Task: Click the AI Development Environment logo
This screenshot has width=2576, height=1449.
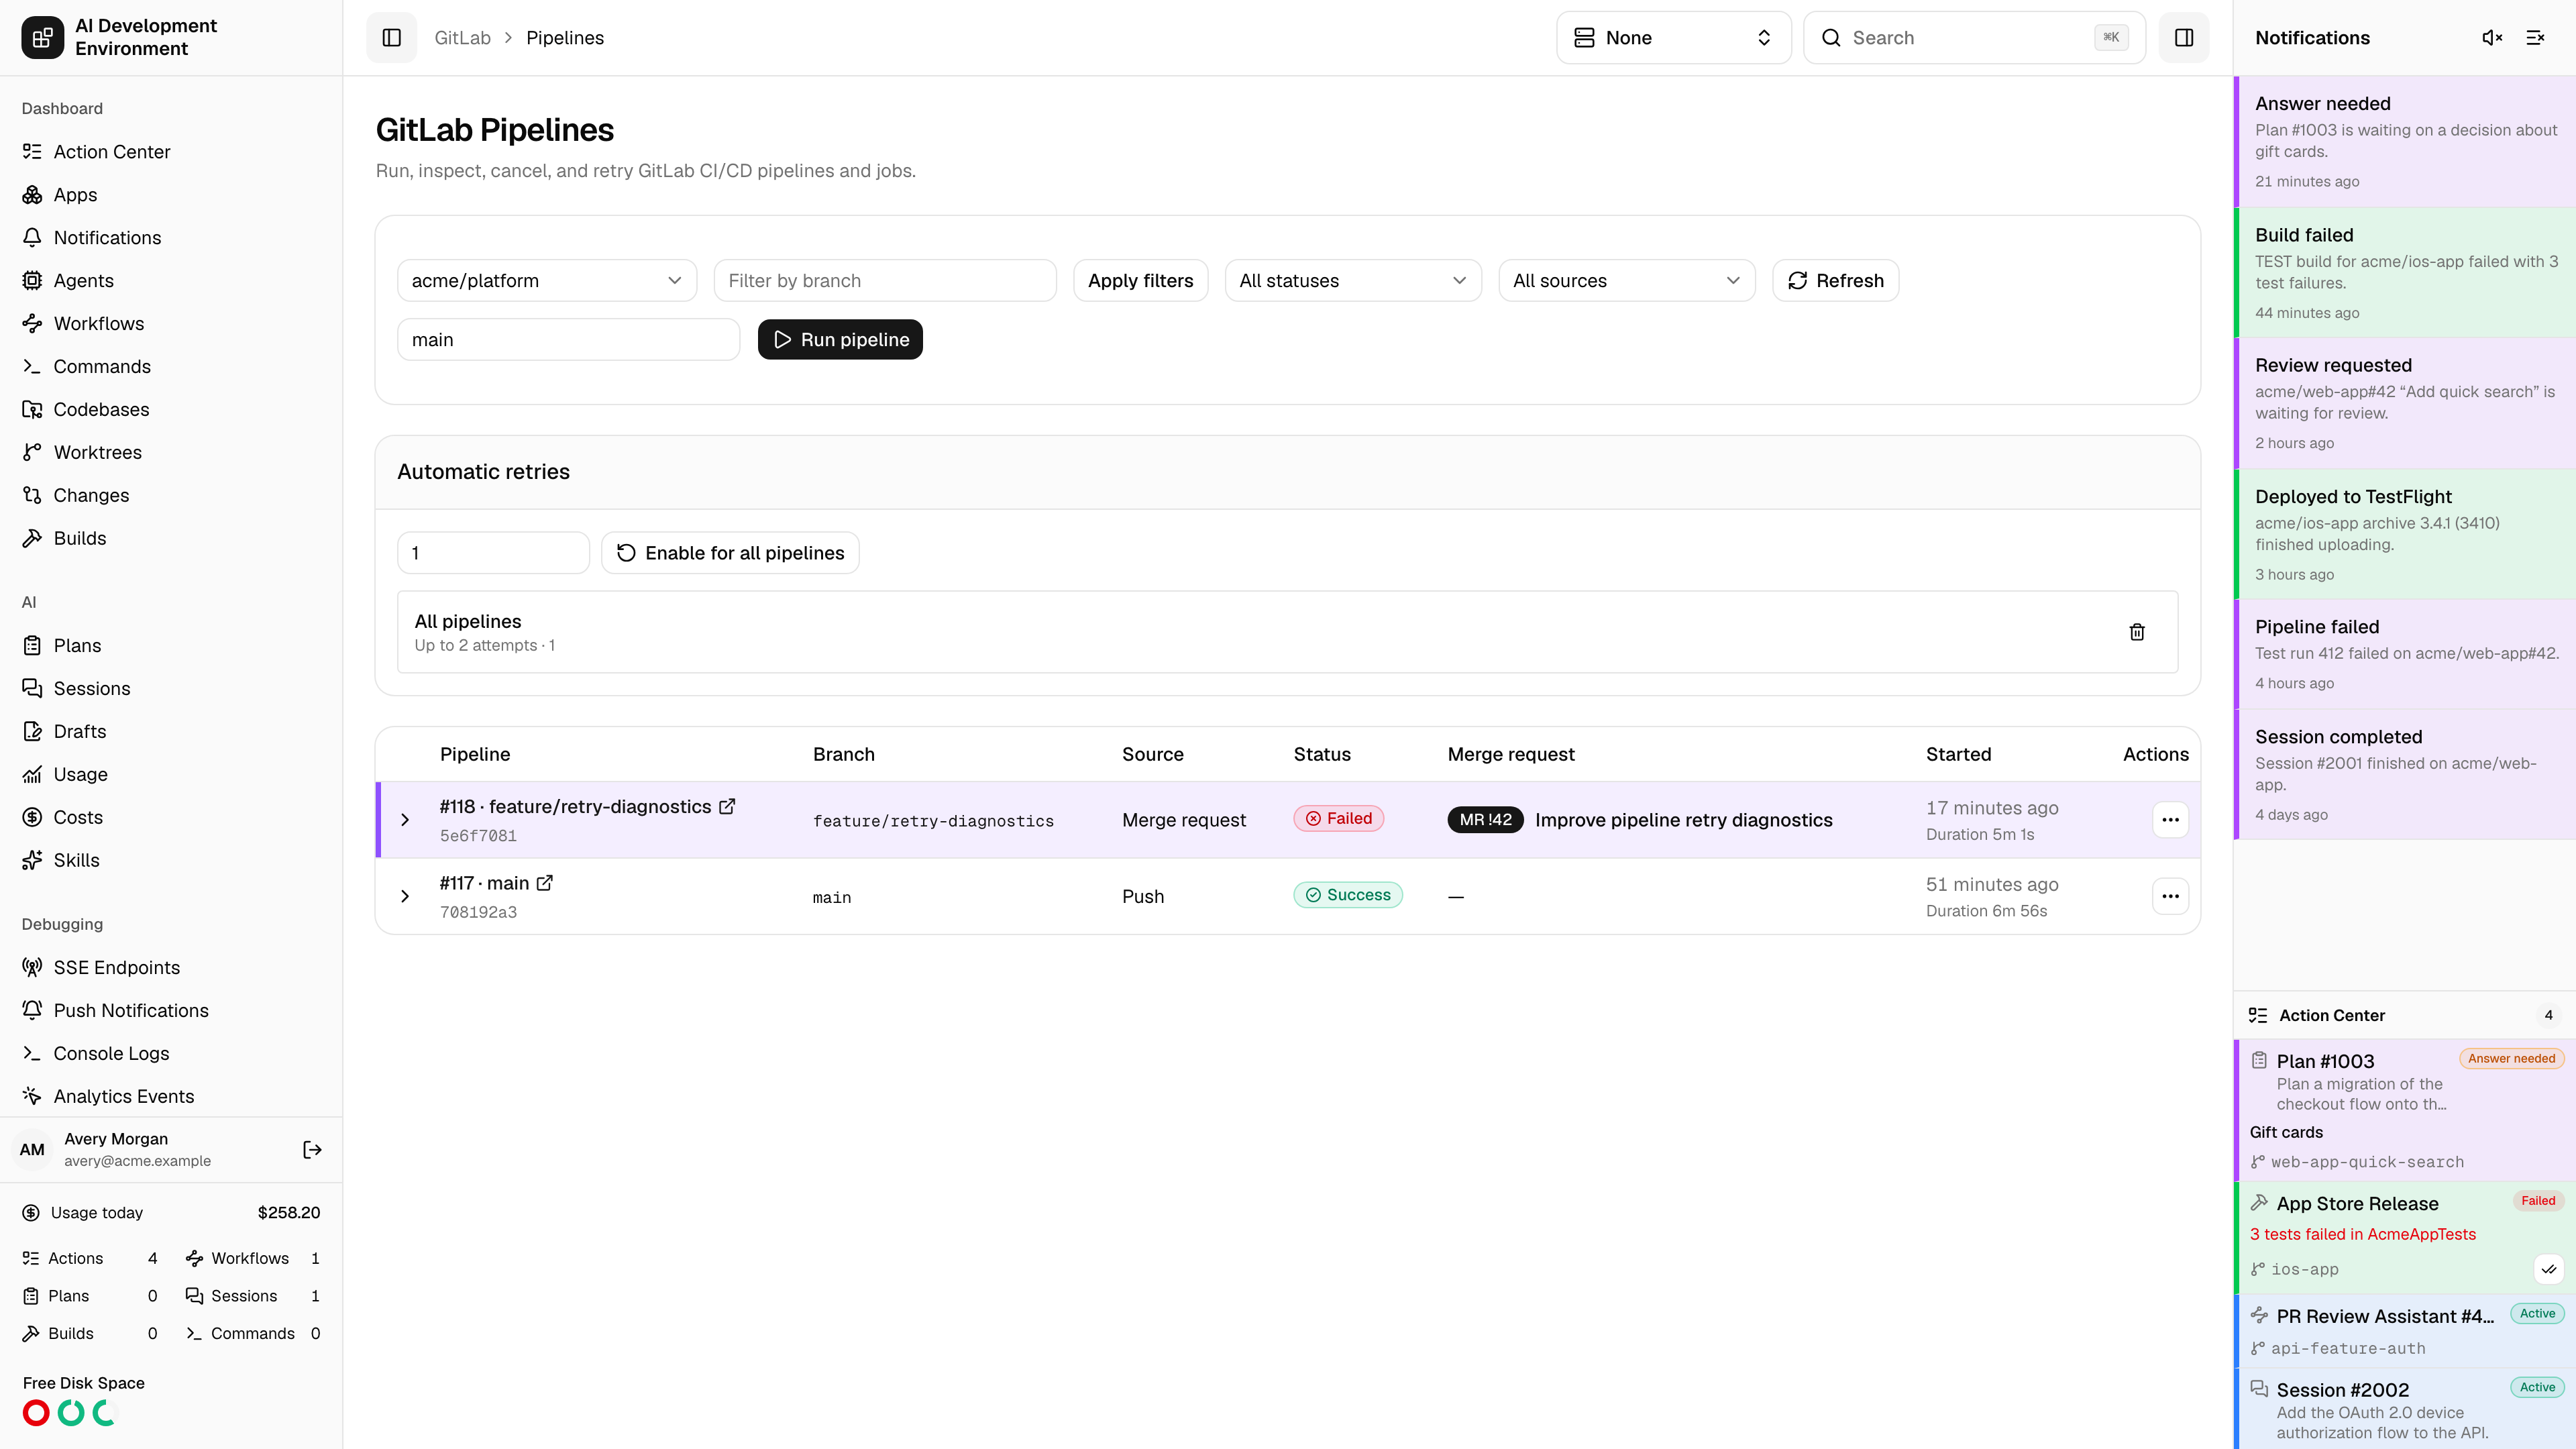Action: pos(43,38)
